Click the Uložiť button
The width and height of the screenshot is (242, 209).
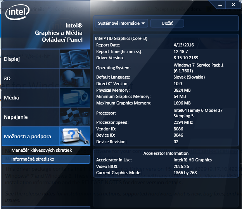pyautogui.click(x=167, y=23)
